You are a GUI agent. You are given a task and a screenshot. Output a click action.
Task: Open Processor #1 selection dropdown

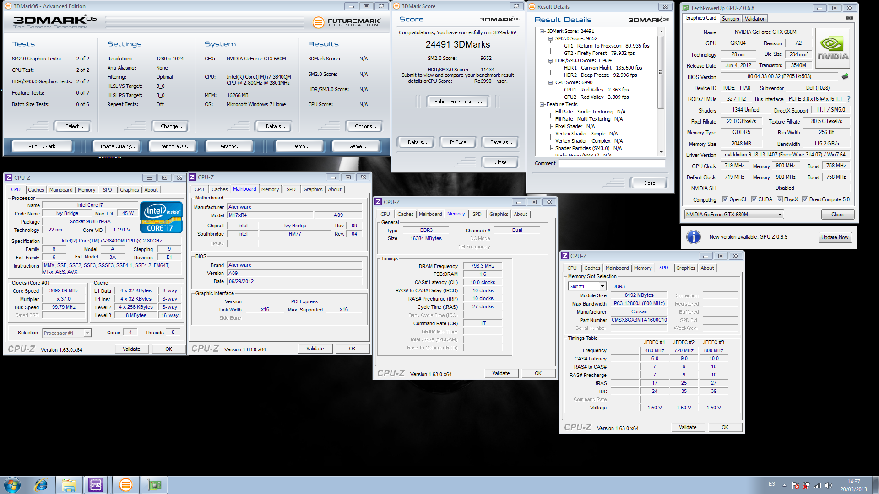67,333
